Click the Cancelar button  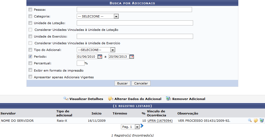[141, 83]
